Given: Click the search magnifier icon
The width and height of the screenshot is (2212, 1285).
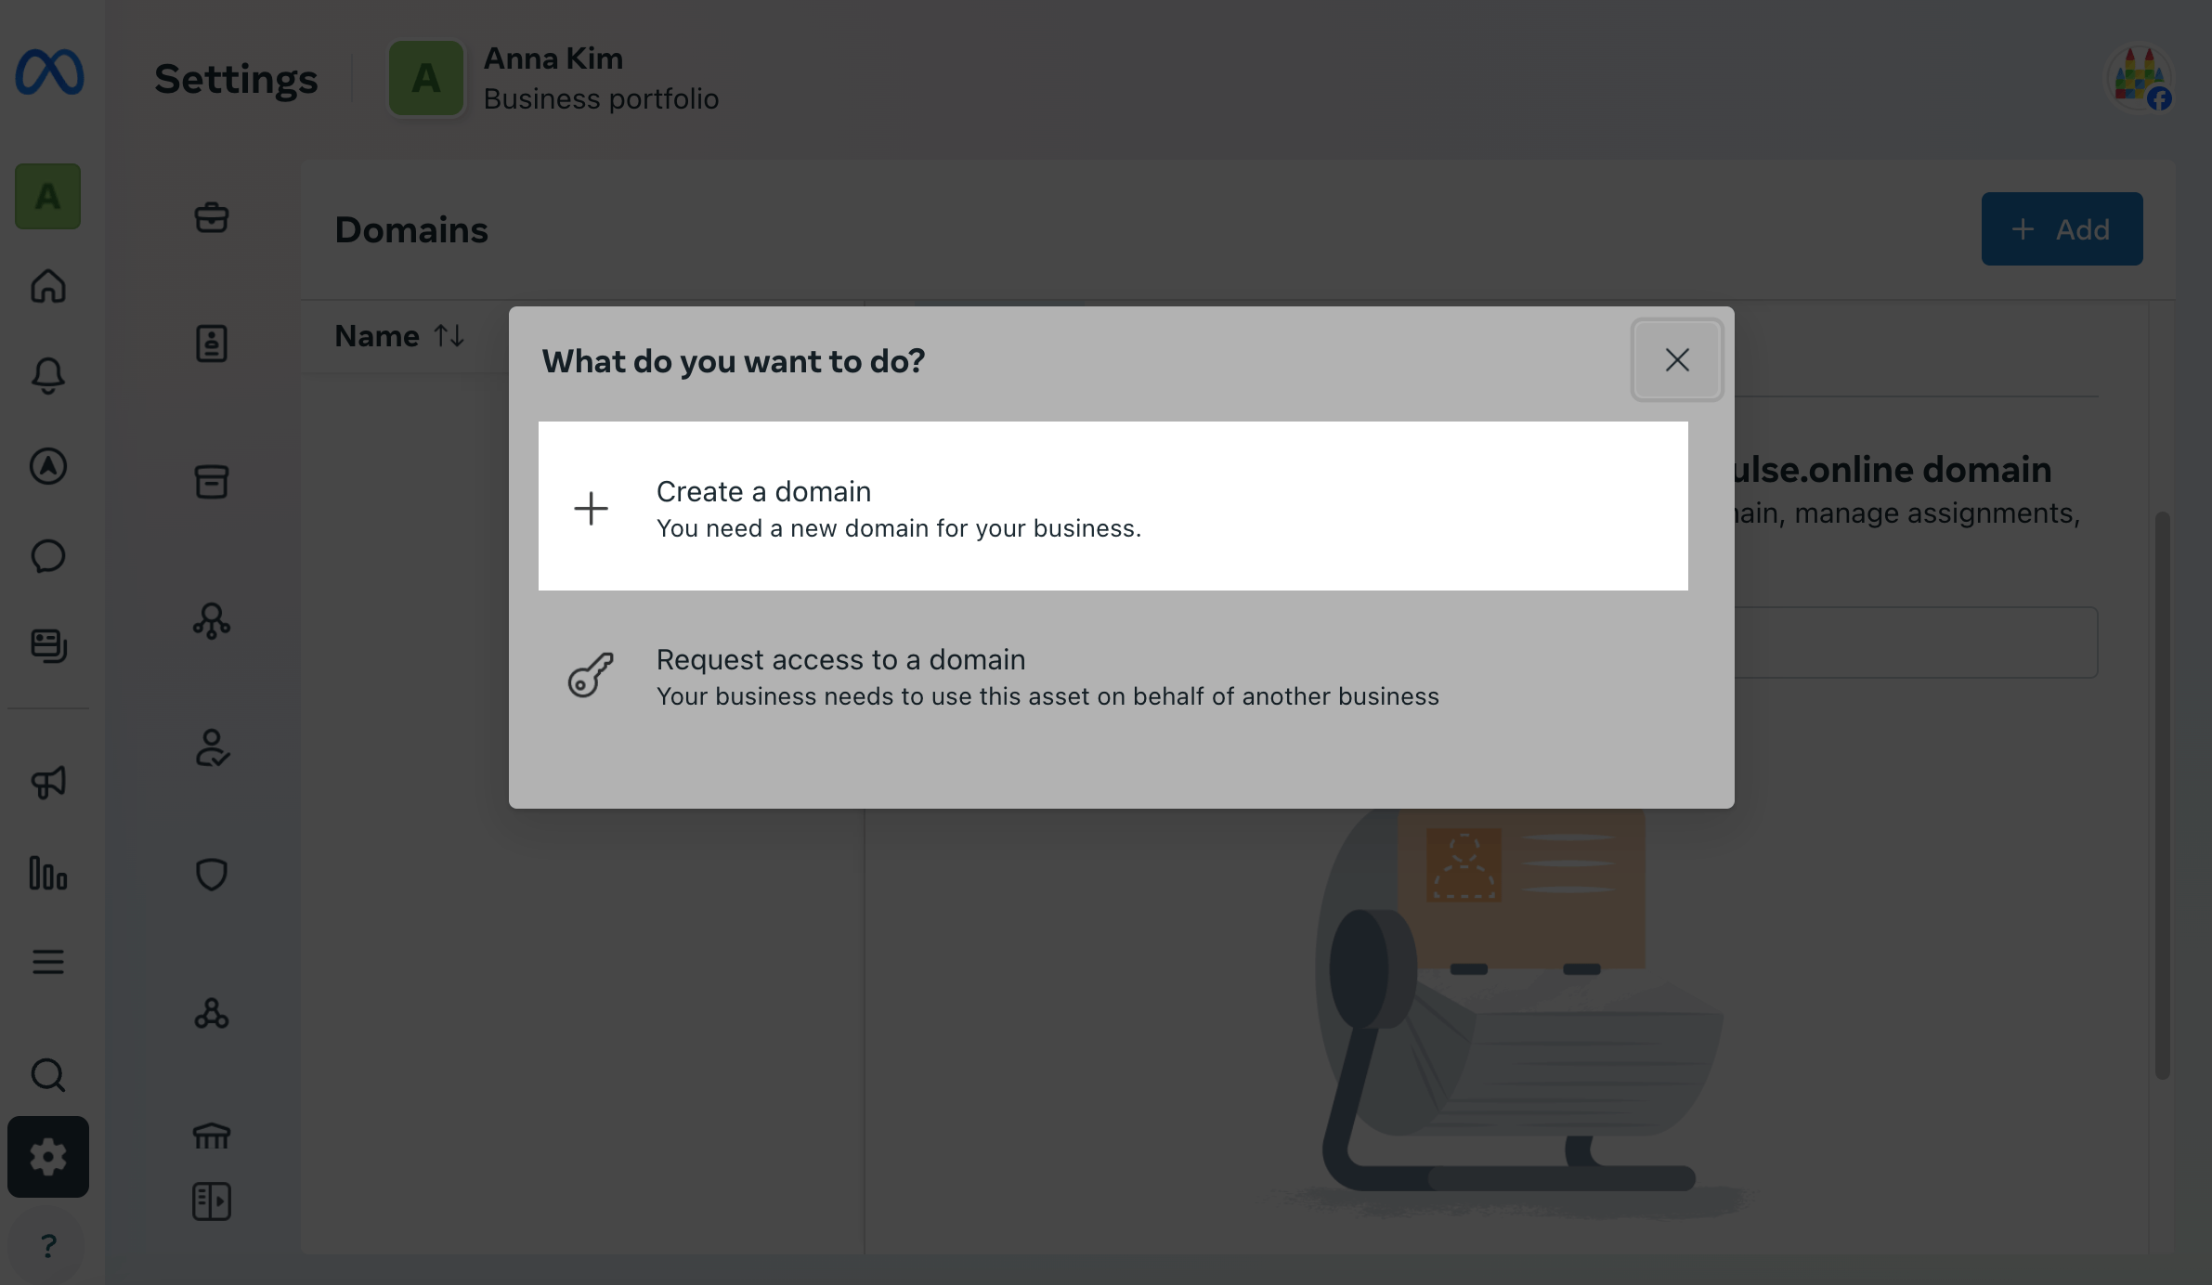Looking at the screenshot, I should pyautogui.click(x=48, y=1075).
